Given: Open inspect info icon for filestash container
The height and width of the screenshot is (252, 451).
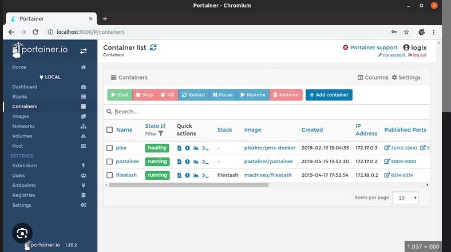Looking at the screenshot, I should 187,175.
